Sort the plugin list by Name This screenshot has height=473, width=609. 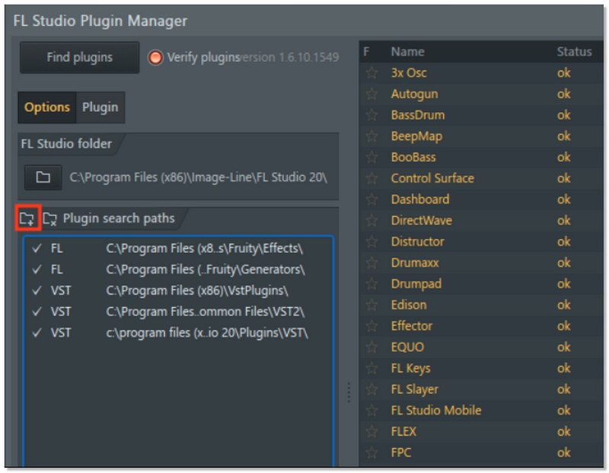pyautogui.click(x=408, y=51)
